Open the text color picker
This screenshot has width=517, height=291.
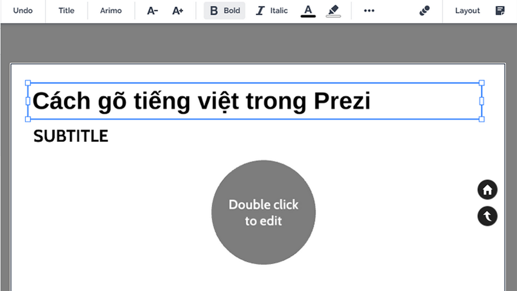click(x=308, y=11)
